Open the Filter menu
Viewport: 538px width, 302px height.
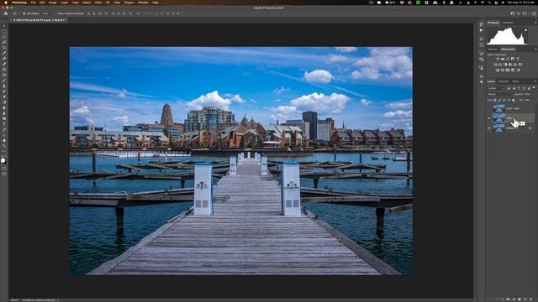(98, 3)
